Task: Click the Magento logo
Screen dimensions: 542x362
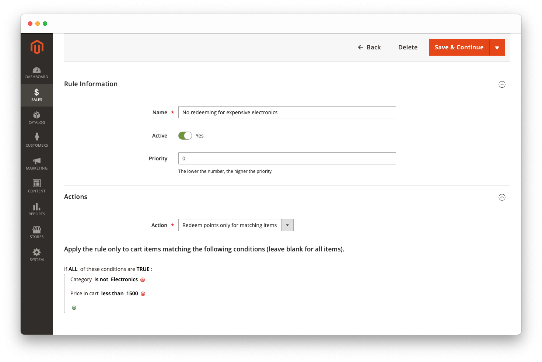Action: [36, 47]
